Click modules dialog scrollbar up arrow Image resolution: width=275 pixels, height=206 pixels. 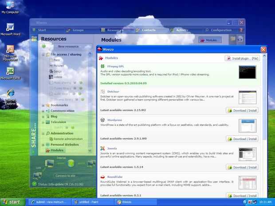tap(264, 56)
